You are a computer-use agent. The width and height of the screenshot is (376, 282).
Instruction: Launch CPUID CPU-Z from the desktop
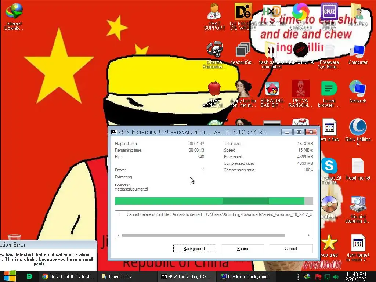coord(329,17)
